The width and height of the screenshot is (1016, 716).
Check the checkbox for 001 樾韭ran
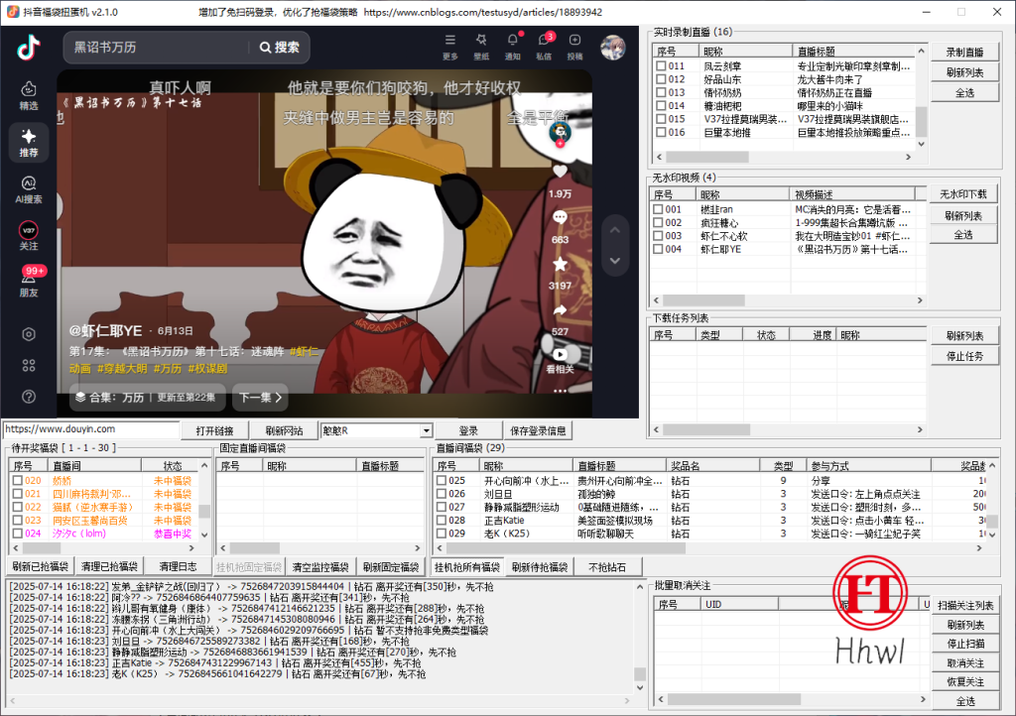657,208
